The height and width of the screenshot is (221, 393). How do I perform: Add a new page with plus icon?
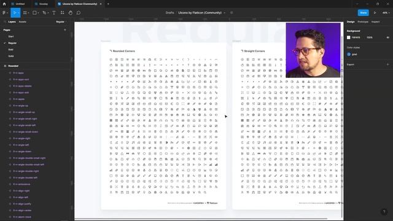(x=65, y=30)
